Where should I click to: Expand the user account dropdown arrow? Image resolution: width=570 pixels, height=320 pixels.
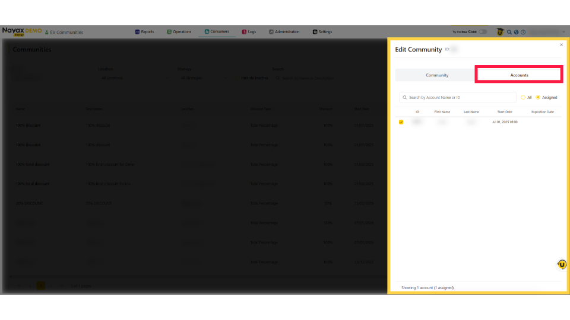(563, 32)
